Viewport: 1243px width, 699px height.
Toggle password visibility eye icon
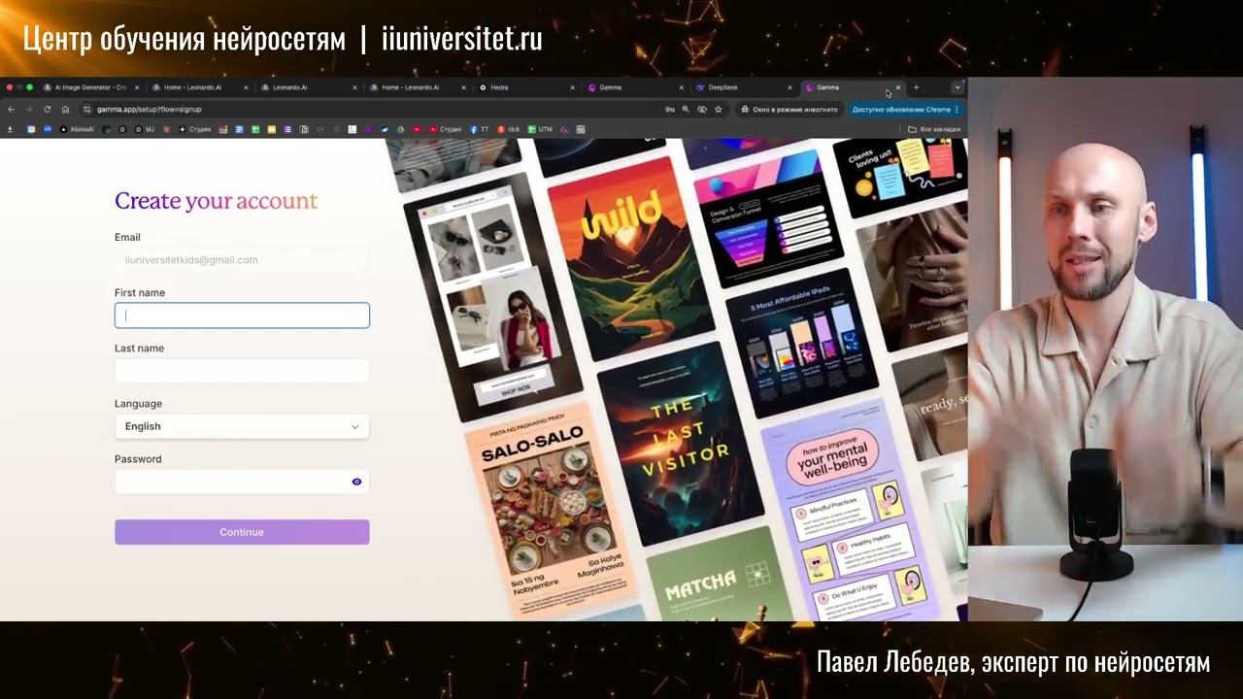tap(356, 482)
